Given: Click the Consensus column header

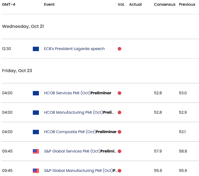Looking at the screenshot, I should point(165,4).
